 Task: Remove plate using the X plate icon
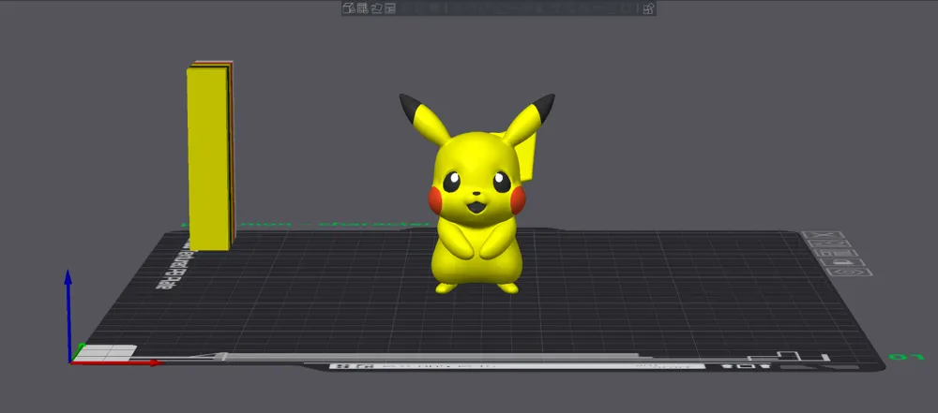pyautogui.click(x=824, y=235)
